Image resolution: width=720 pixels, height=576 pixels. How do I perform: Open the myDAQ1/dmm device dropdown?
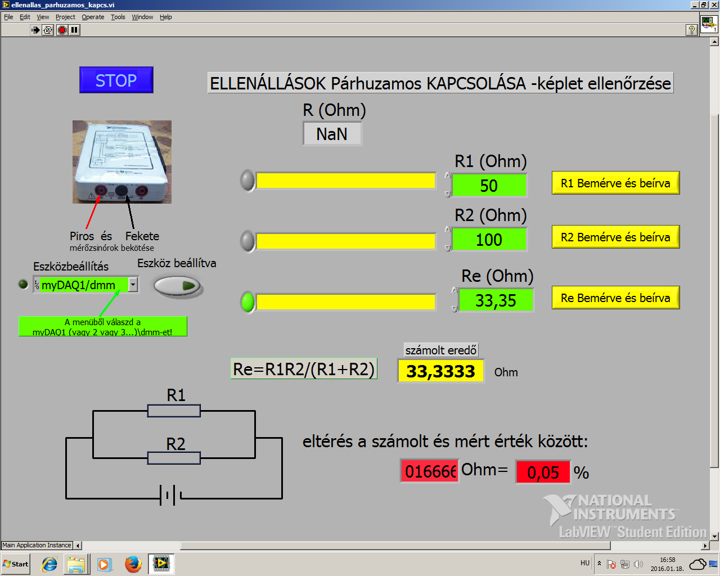[x=133, y=285]
